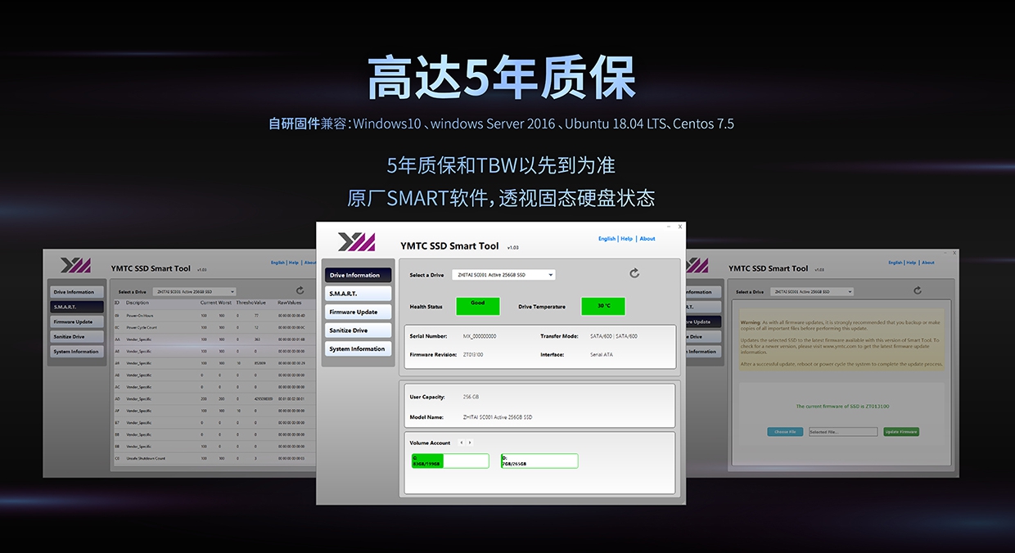Click the YMTC logo in the Drive Information window

click(357, 242)
